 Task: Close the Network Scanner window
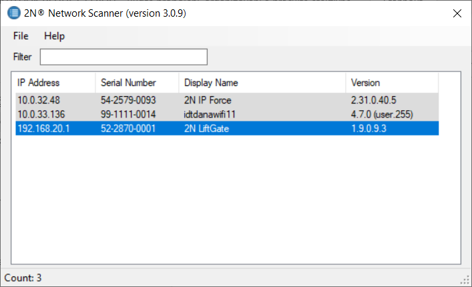[x=457, y=13]
